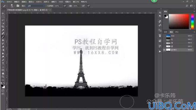
Task: Open the 窗口(W) menu
Action: click(x=76, y=2)
